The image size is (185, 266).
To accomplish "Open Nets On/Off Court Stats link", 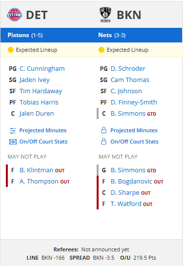I will click(x=134, y=142).
